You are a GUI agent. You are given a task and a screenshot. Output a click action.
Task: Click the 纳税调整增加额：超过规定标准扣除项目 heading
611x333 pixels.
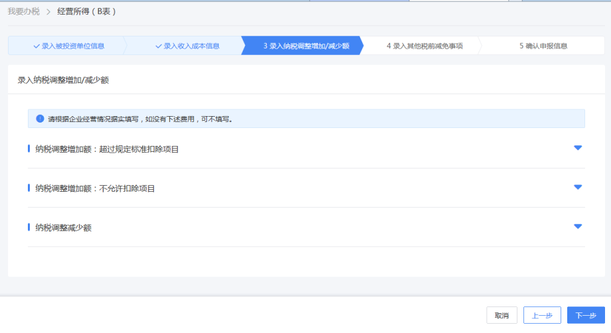[107, 149]
